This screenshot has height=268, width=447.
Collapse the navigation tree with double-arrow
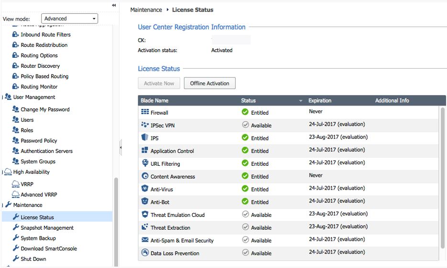pos(114,5)
